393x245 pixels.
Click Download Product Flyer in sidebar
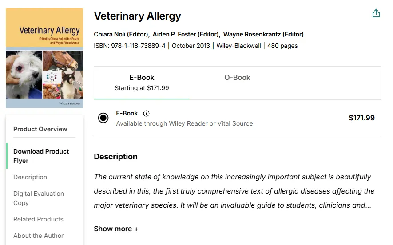(41, 156)
